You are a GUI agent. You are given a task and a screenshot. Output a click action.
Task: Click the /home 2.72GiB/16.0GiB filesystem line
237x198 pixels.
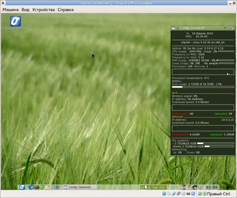pyautogui.click(x=203, y=147)
